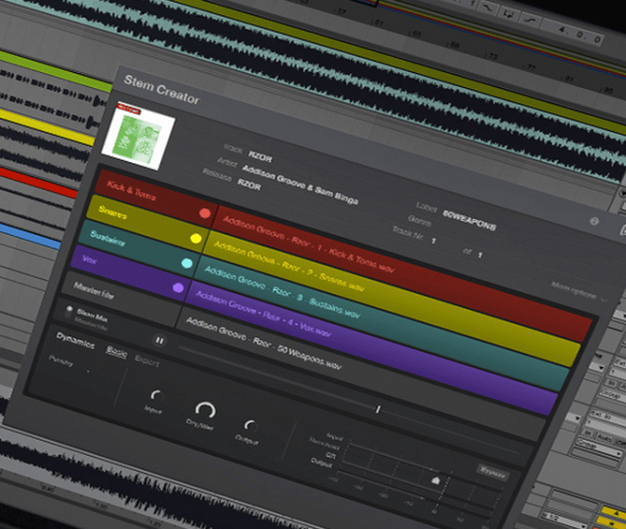This screenshot has height=529, width=626.
Task: Select the 50 Weapons.wav master file
Action: coord(264,343)
